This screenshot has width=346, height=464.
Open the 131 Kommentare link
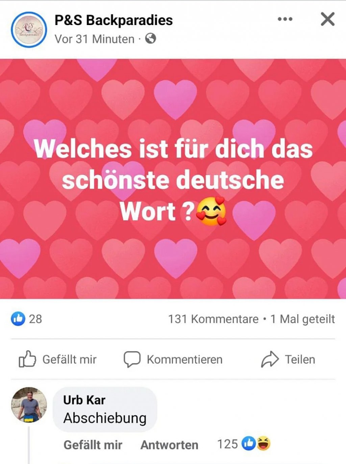(213, 319)
